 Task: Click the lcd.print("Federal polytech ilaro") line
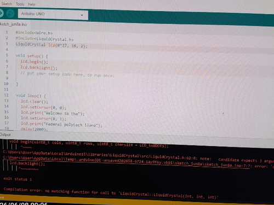(x=61, y=125)
